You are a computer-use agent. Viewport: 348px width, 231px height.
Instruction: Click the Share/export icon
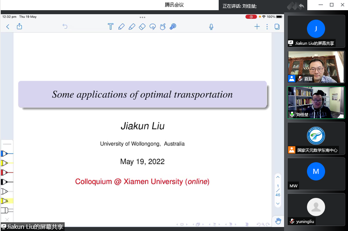point(20,27)
